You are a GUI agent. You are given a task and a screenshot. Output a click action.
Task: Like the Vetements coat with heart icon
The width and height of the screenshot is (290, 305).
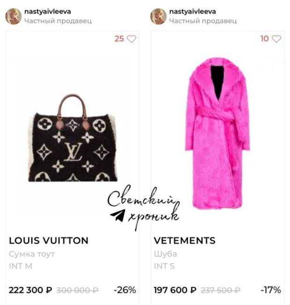click(276, 39)
